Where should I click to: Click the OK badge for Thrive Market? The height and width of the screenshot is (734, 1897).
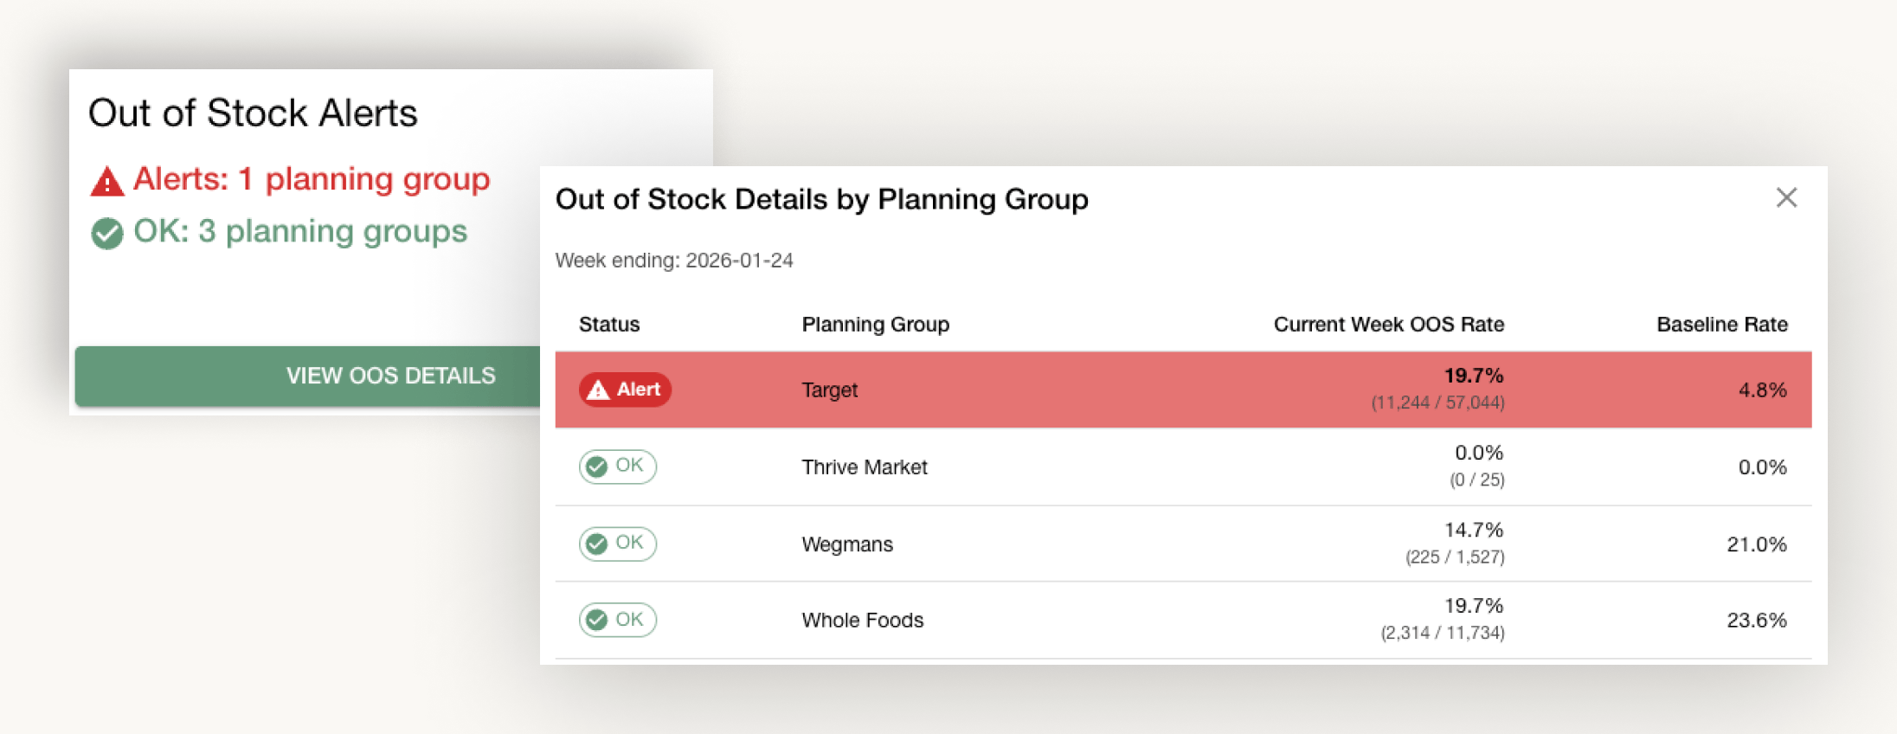tap(618, 467)
